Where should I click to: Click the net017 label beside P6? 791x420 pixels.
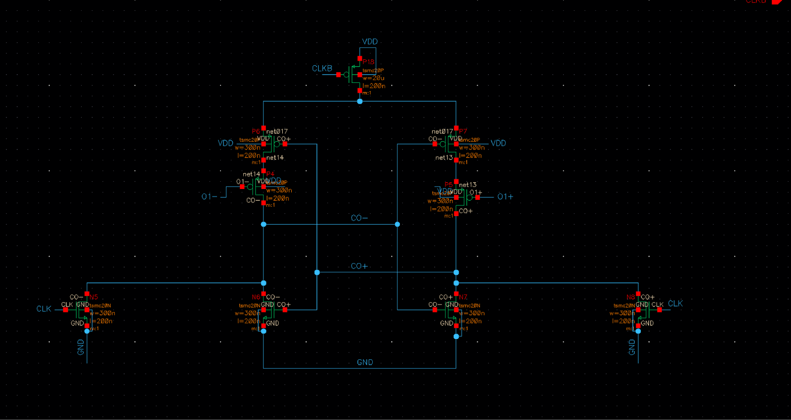pos(277,131)
